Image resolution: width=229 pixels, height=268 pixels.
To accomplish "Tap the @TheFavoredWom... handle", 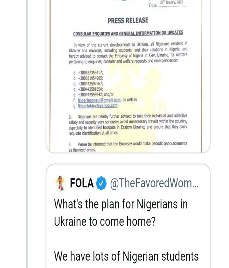I will click(x=154, y=183).
